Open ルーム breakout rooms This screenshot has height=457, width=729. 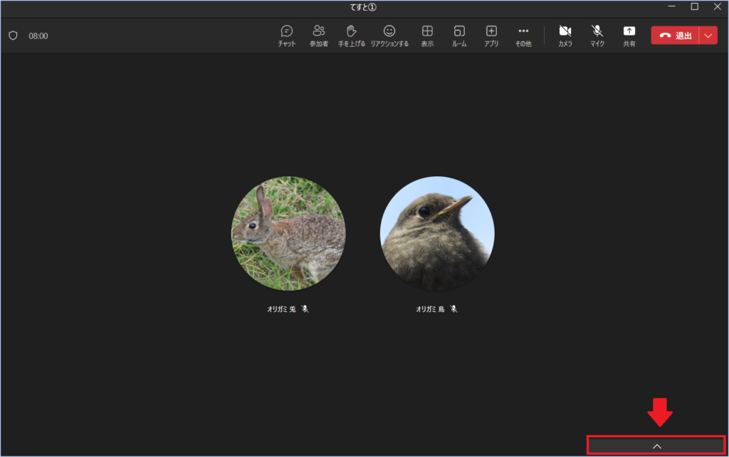click(459, 36)
